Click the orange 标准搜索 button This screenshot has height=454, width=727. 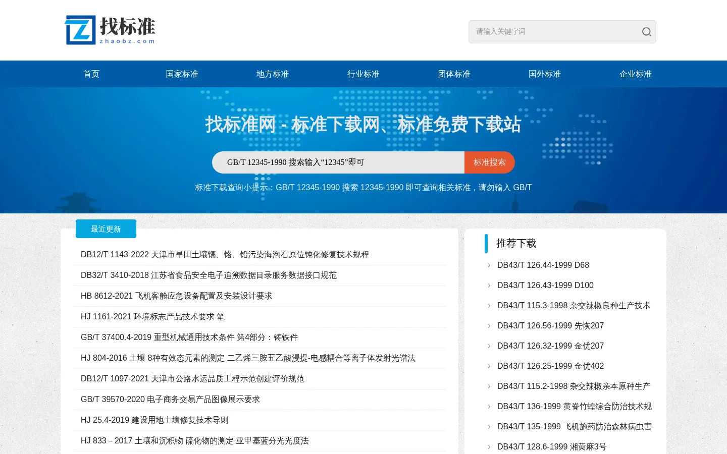coord(490,162)
